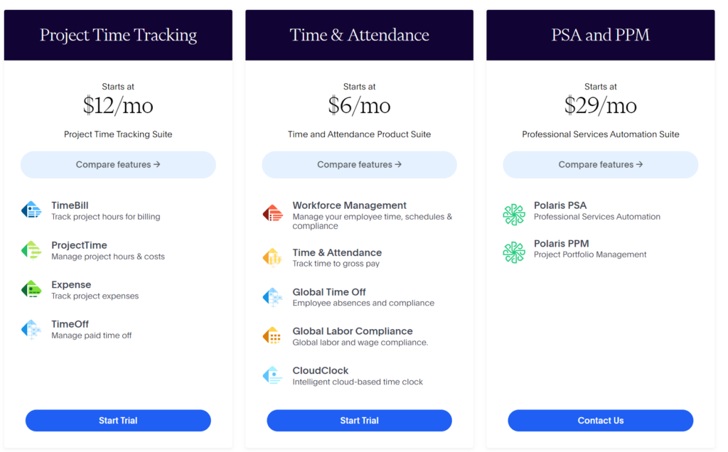Click the $6/mo pricing text
The image size is (728, 452).
[x=359, y=105]
